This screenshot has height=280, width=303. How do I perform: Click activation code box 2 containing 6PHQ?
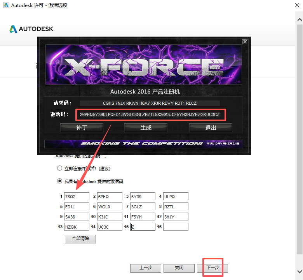pyautogui.click(x=110, y=196)
